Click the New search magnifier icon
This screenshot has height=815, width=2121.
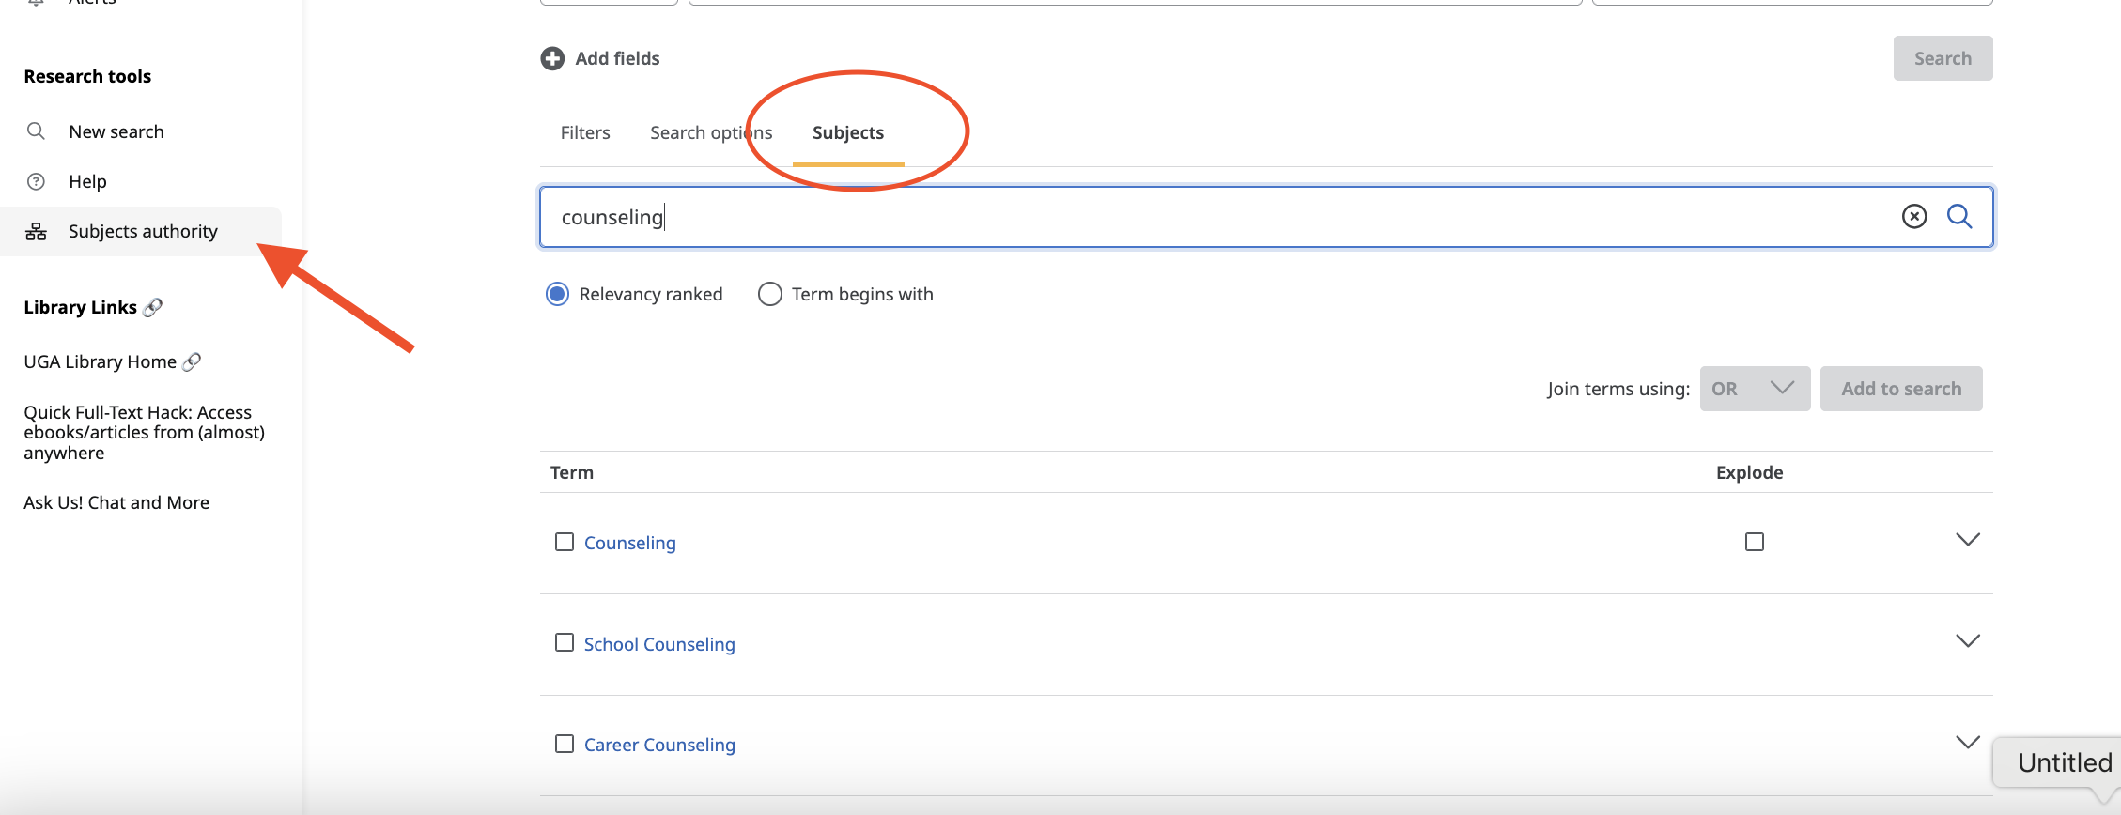point(36,131)
